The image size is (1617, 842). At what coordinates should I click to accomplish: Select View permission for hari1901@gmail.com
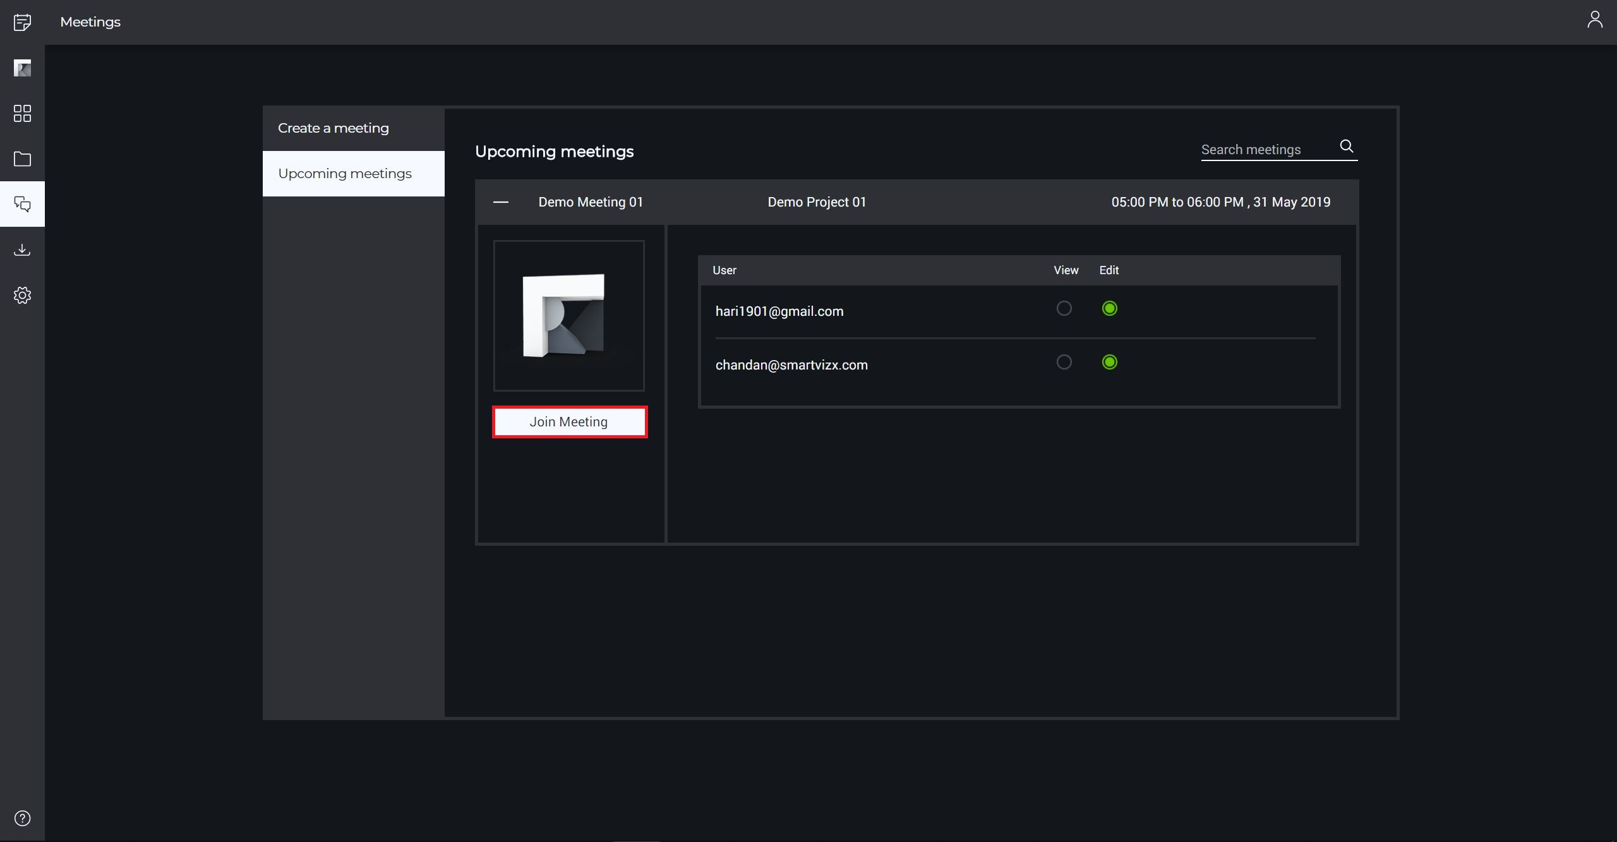coord(1064,308)
